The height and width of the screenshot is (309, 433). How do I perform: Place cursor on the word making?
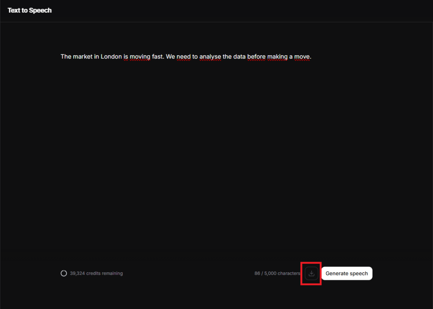pyautogui.click(x=277, y=57)
